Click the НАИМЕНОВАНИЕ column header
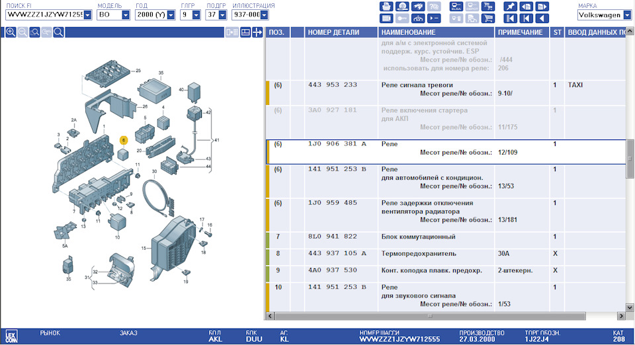 click(x=436, y=32)
